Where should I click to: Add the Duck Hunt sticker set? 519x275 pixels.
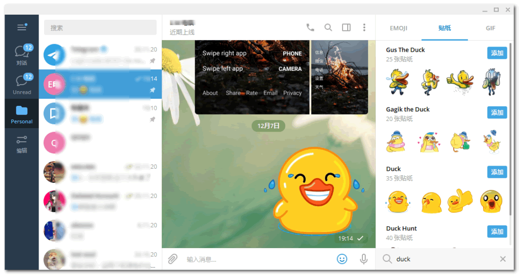(x=497, y=231)
